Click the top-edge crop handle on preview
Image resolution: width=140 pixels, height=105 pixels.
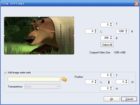click(x=39, y=17)
